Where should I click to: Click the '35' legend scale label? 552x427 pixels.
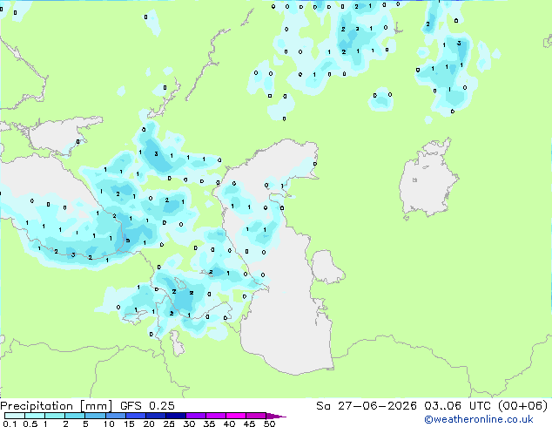(x=209, y=424)
